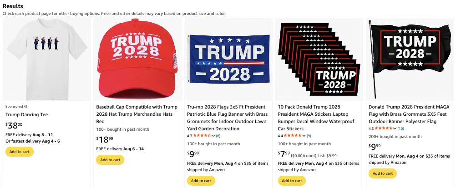Screen dimensions: 466x188
Task: Open the Baseball Cap Compatible title link
Action: pyautogui.click(x=137, y=114)
